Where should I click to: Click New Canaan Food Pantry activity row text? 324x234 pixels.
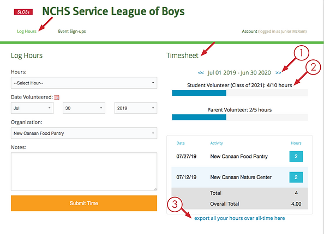pyautogui.click(x=239, y=156)
